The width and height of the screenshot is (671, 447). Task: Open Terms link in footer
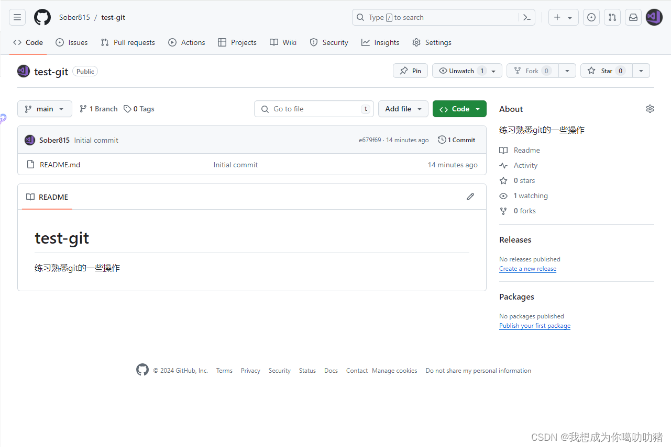coord(224,371)
